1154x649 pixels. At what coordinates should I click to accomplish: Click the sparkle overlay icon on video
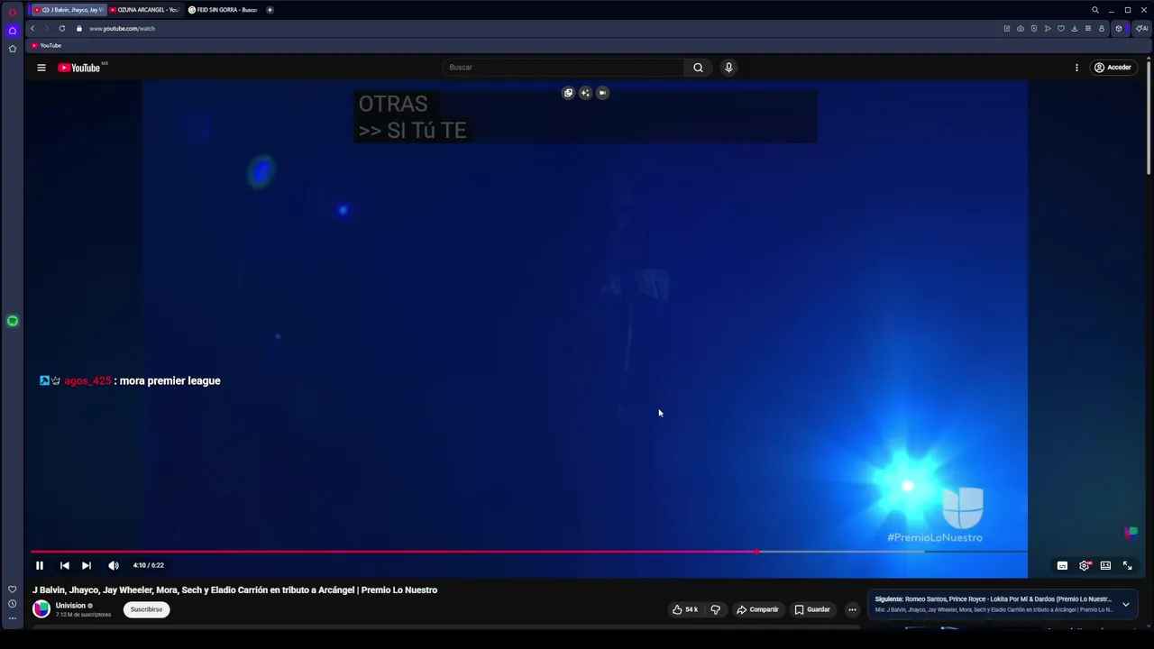pos(585,93)
